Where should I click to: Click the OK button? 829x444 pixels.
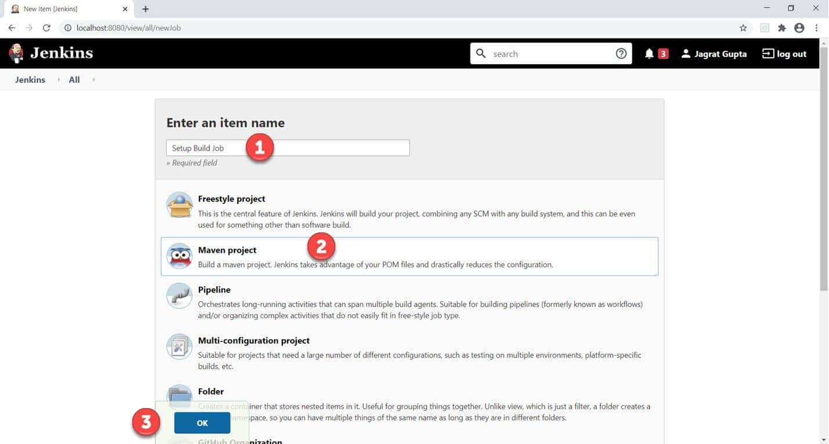[202, 423]
